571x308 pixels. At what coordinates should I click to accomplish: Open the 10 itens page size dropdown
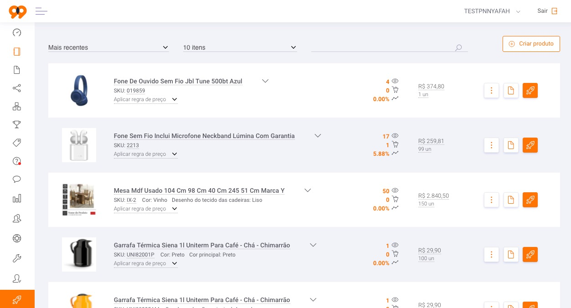(x=240, y=47)
